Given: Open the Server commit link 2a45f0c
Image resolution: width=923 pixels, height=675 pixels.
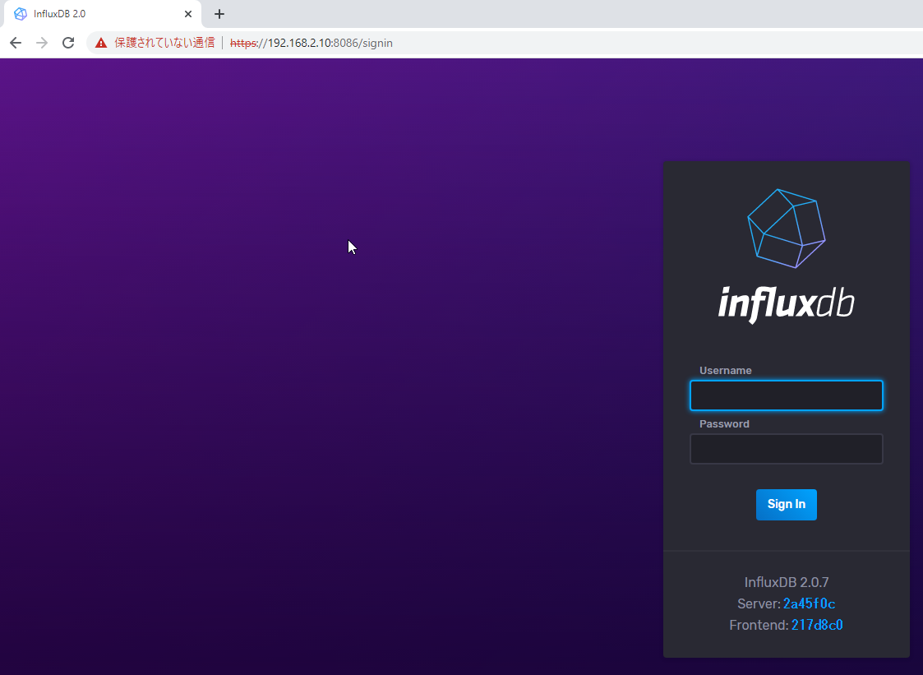Looking at the screenshot, I should pyautogui.click(x=809, y=603).
